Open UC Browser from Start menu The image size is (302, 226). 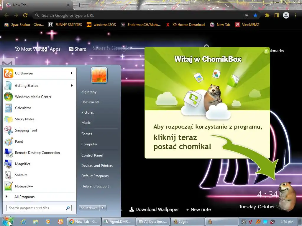39,73
